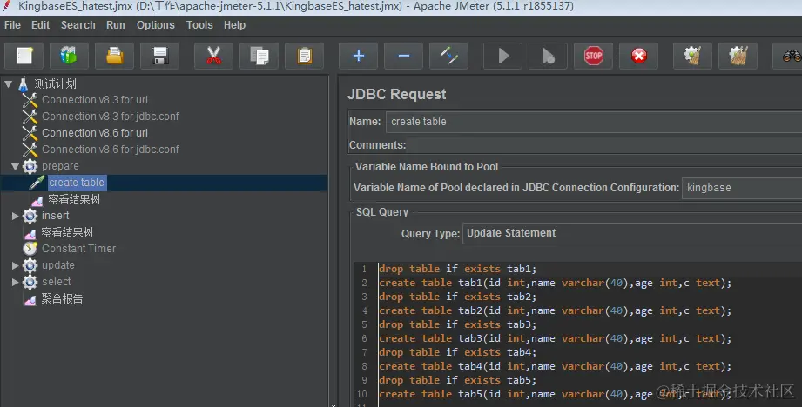Viewport: 802px width, 407px height.
Task: Click the Paste clipboard icon
Action: click(x=304, y=56)
